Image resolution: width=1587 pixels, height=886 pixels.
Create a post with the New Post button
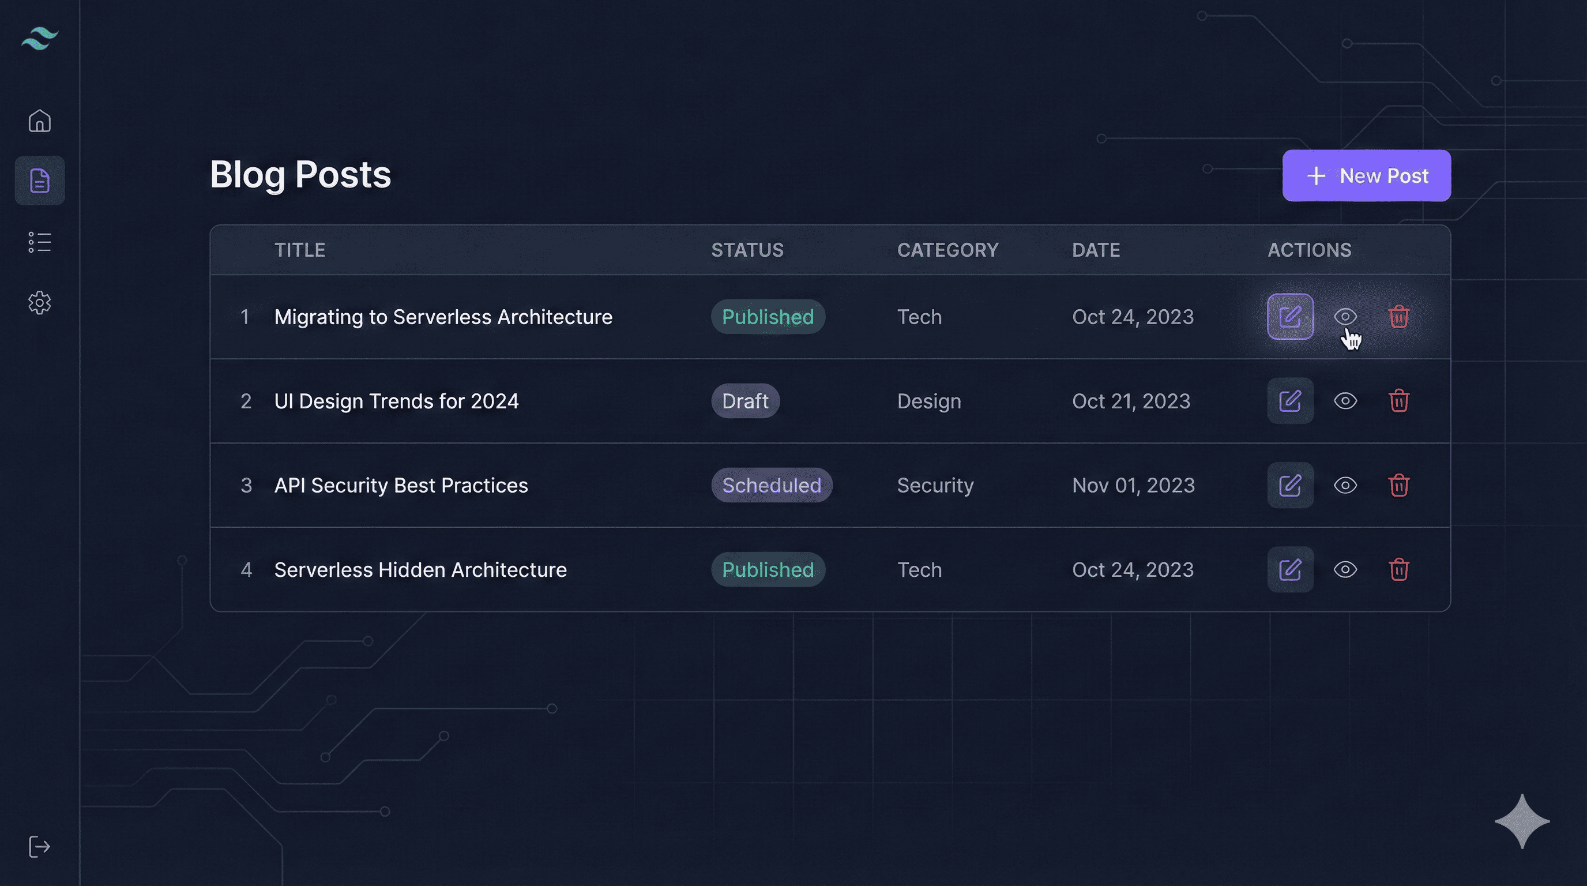(x=1367, y=175)
